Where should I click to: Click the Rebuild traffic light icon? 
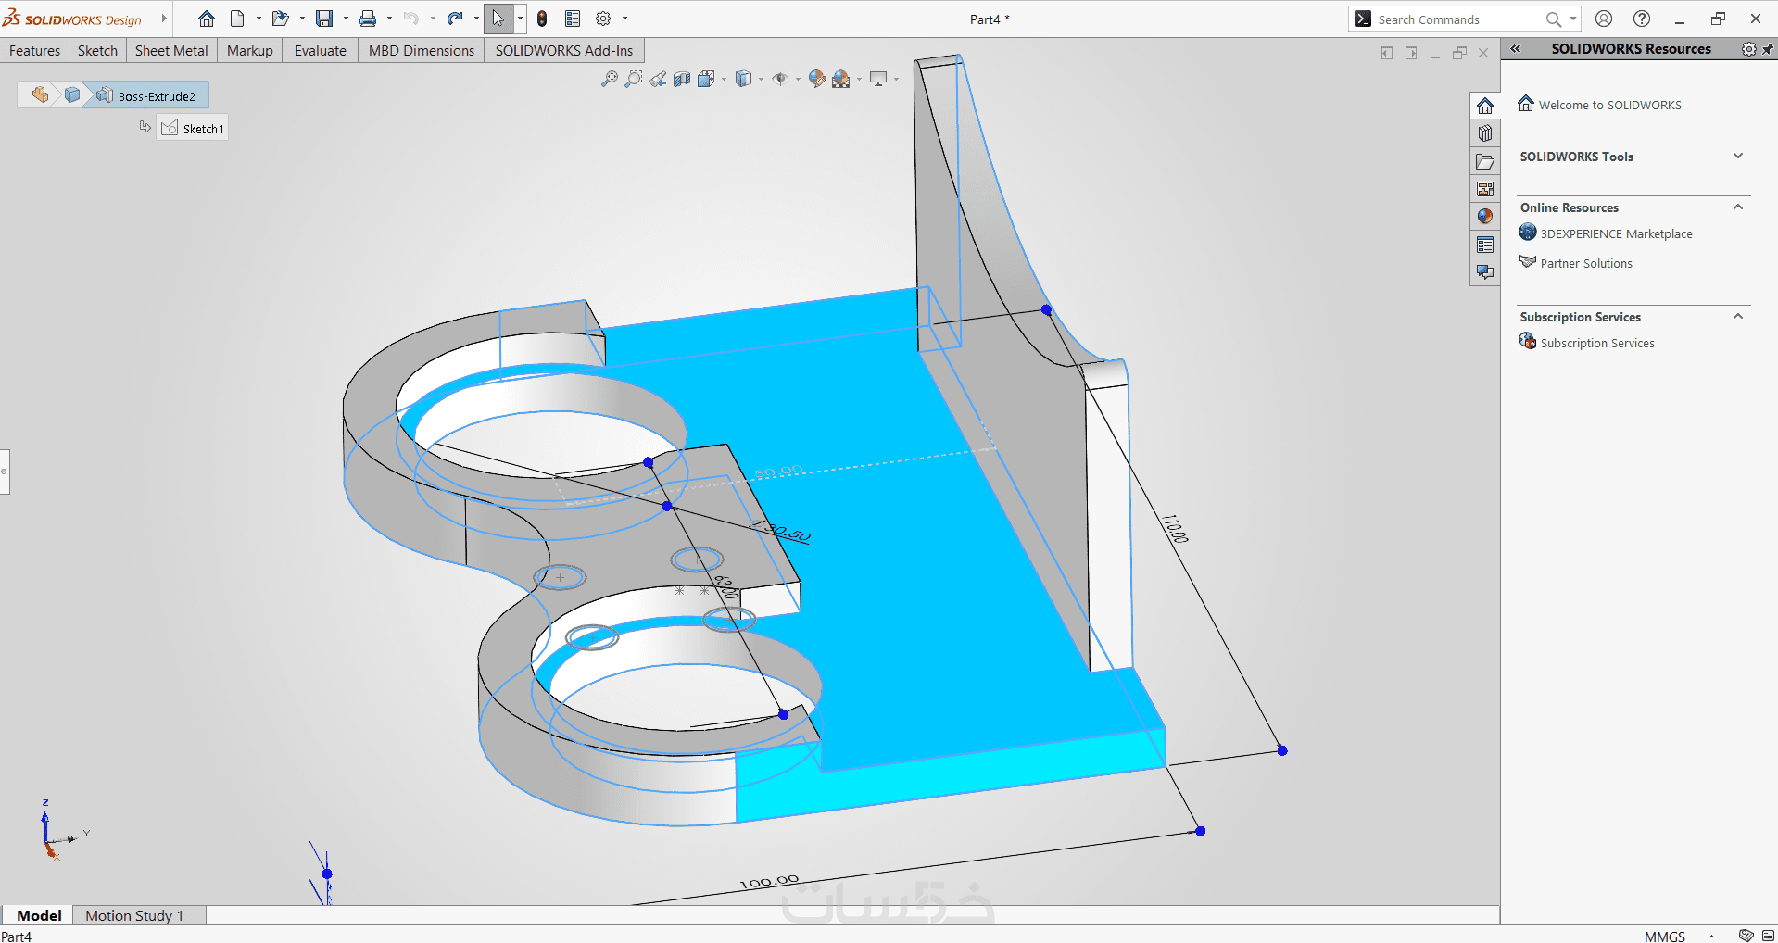[x=542, y=19]
